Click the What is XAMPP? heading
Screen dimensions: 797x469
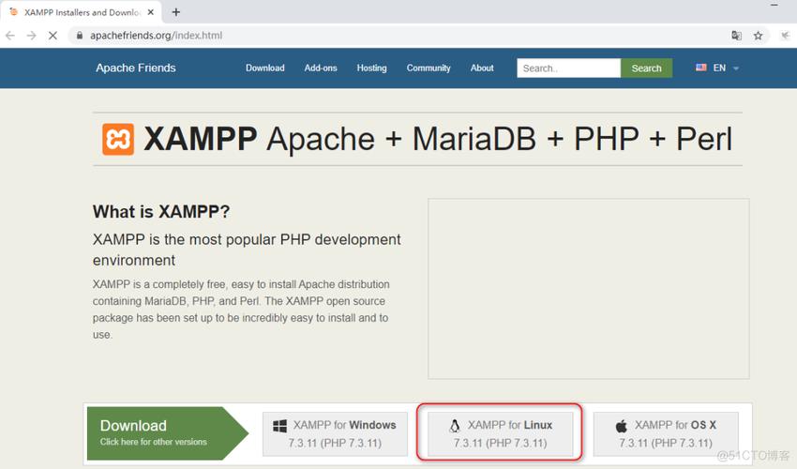click(x=161, y=212)
